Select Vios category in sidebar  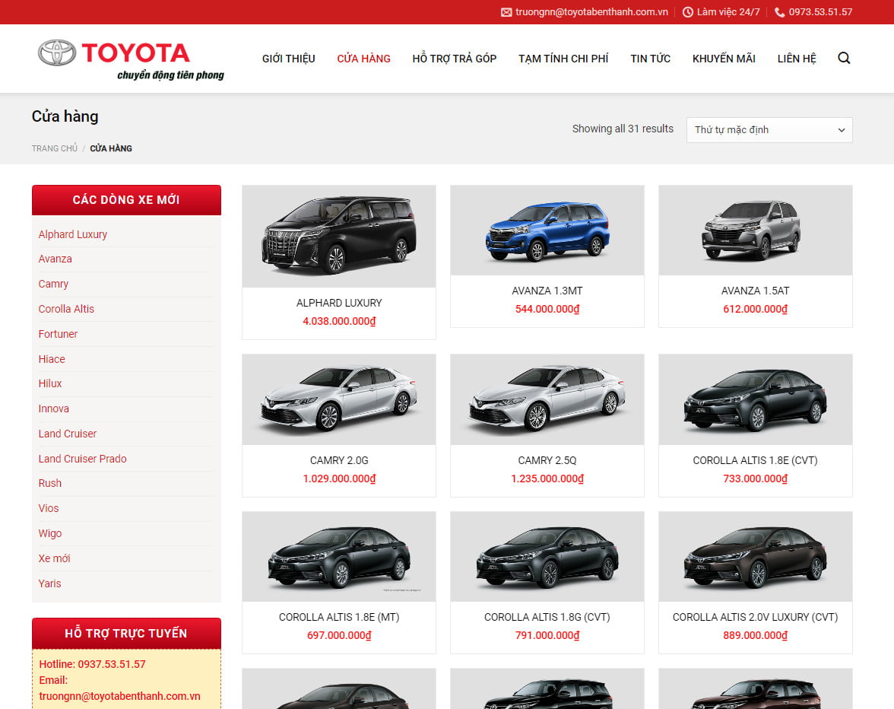(49, 509)
